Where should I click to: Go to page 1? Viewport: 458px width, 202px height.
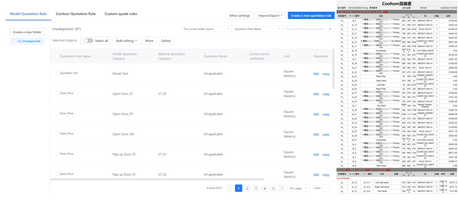[x=238, y=188]
